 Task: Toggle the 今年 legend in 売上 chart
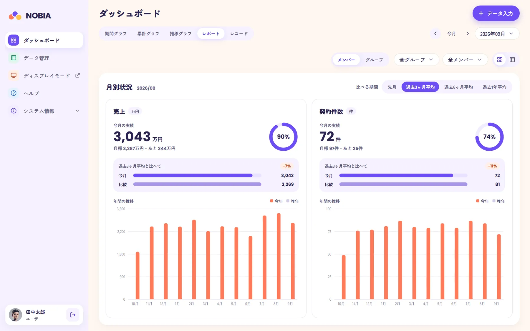click(276, 201)
